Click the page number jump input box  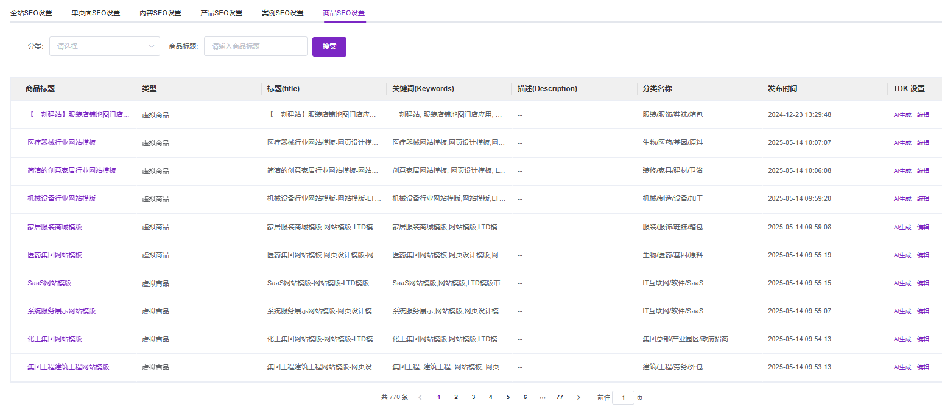coord(623,398)
